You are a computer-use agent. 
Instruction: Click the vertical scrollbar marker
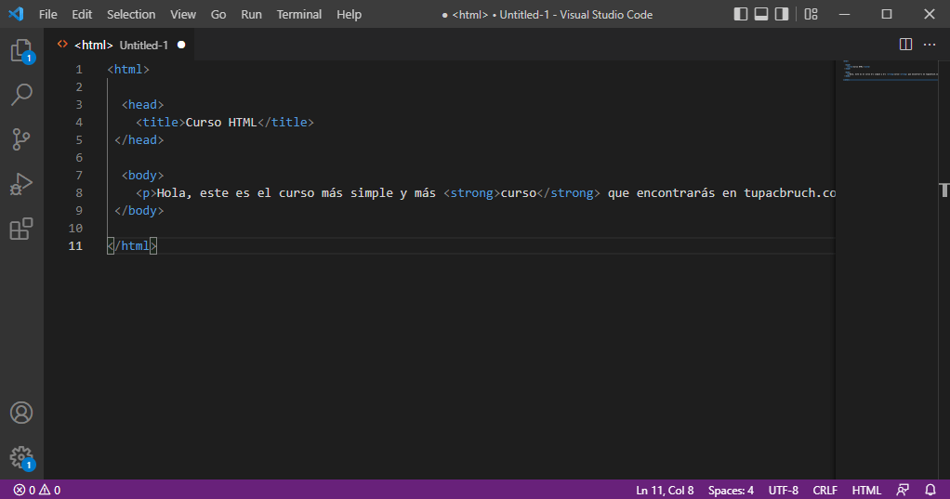pyautogui.click(x=944, y=190)
